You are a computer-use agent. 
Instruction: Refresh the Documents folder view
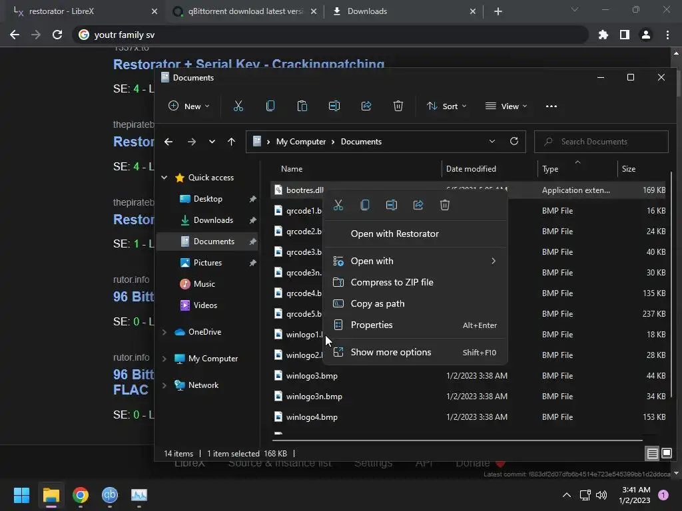tap(514, 141)
